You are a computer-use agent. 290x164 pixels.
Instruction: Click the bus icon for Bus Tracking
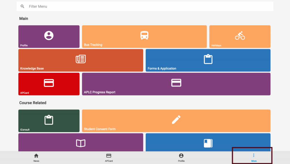point(144,36)
